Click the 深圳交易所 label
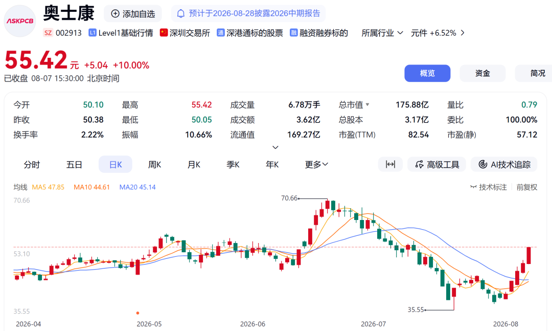552x331 pixels. pyautogui.click(x=190, y=33)
